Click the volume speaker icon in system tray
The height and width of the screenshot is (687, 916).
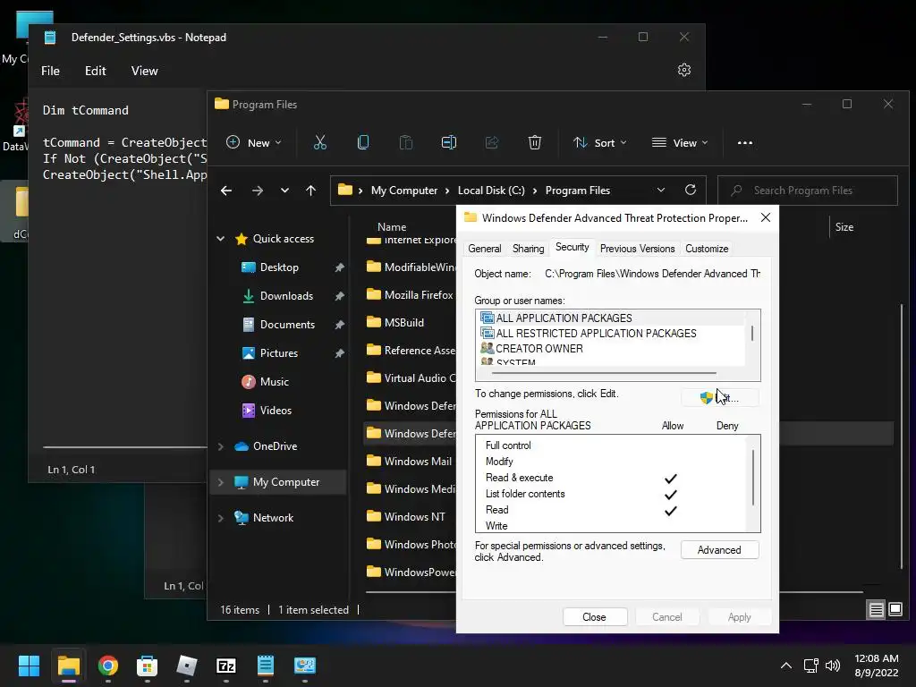coord(833,666)
